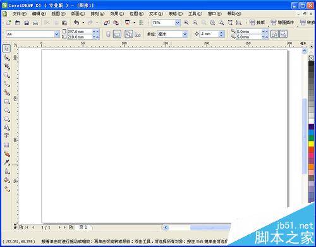Open the 75% zoom level dropdown

(178, 23)
